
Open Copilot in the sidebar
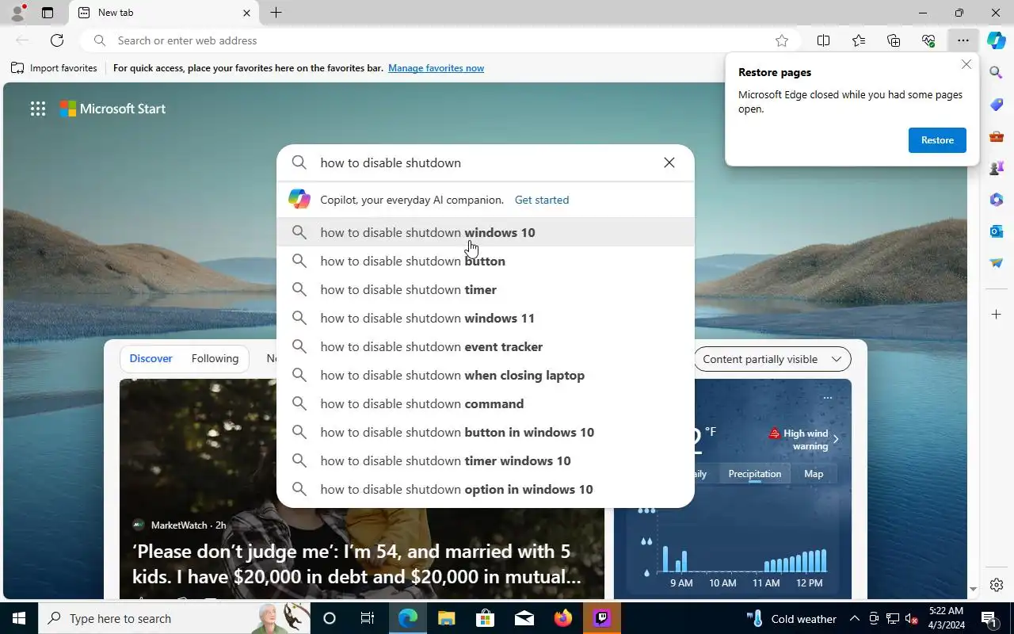pos(996,40)
